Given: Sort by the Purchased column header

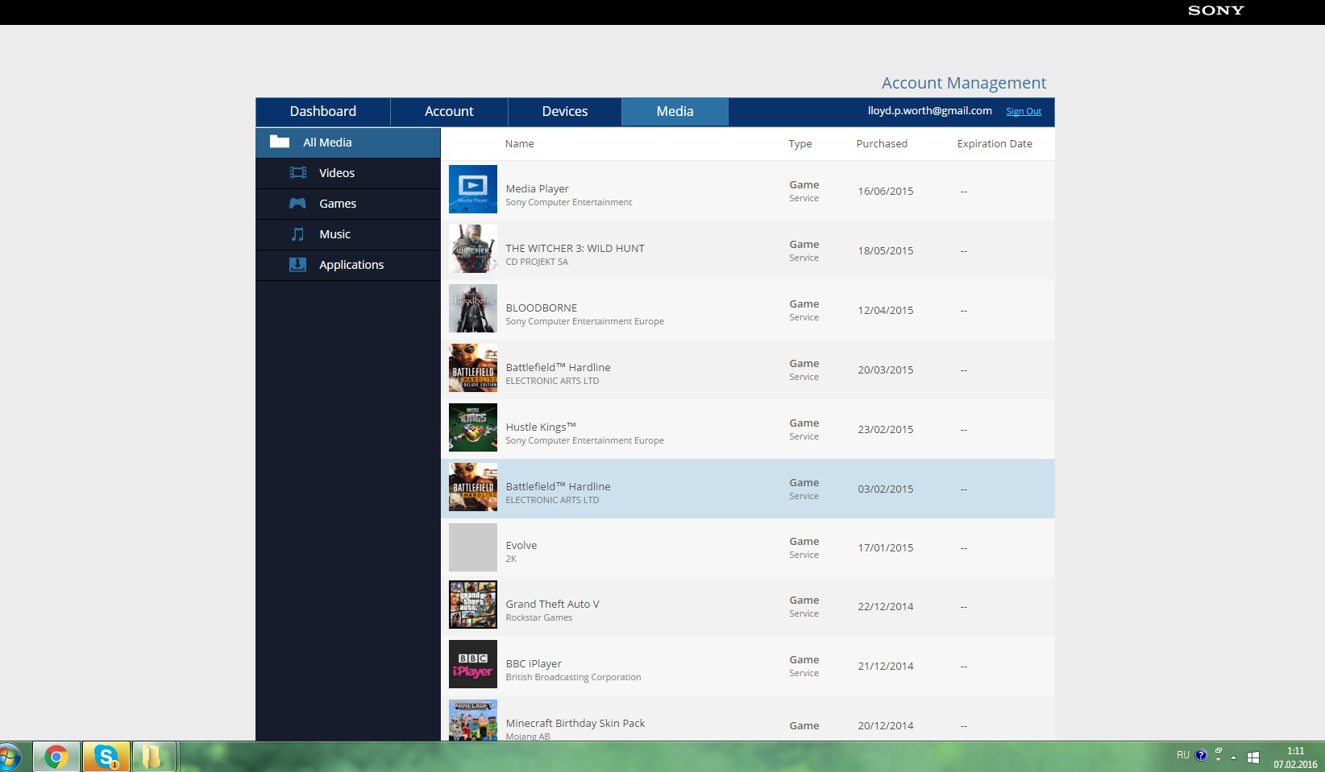Looking at the screenshot, I should [x=882, y=143].
